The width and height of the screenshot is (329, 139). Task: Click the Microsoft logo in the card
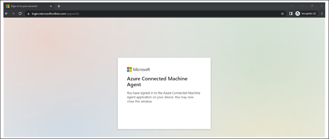pyautogui.click(x=138, y=70)
